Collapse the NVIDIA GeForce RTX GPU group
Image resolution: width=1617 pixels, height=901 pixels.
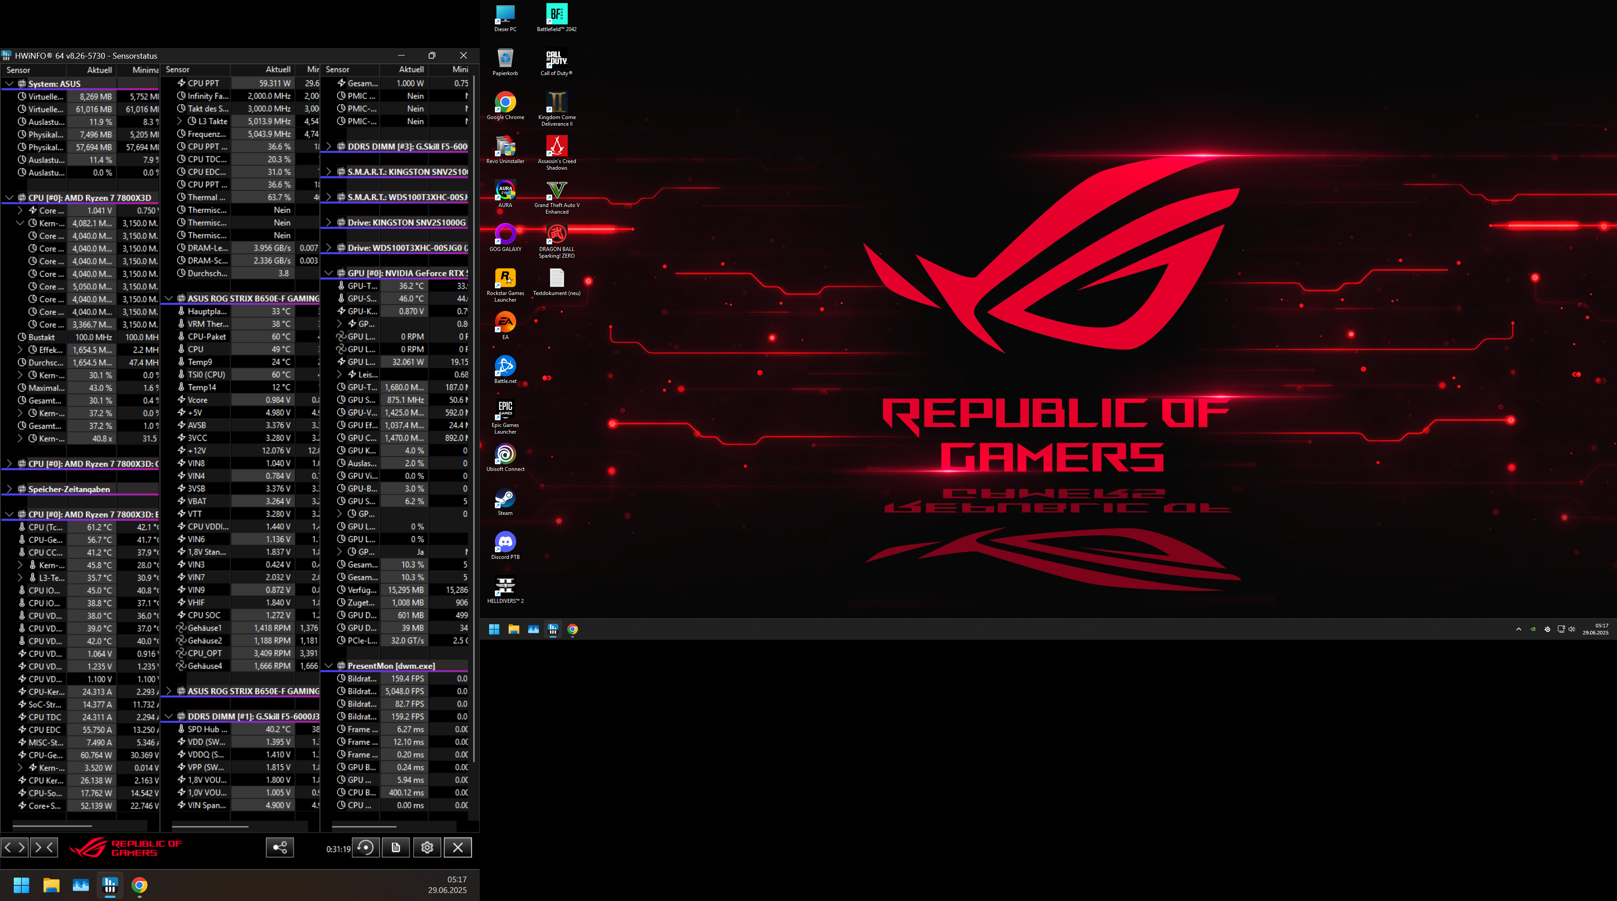point(329,273)
